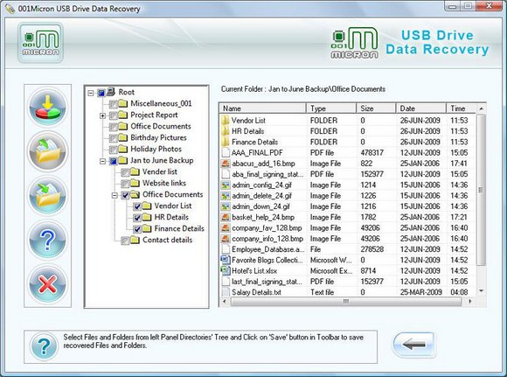The image size is (507, 377).
Task: Click the help icon in the bottom hint panel
Action: tap(45, 346)
